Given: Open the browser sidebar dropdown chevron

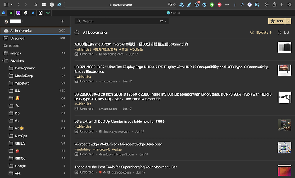Looking at the screenshot, I should point(11,4).
